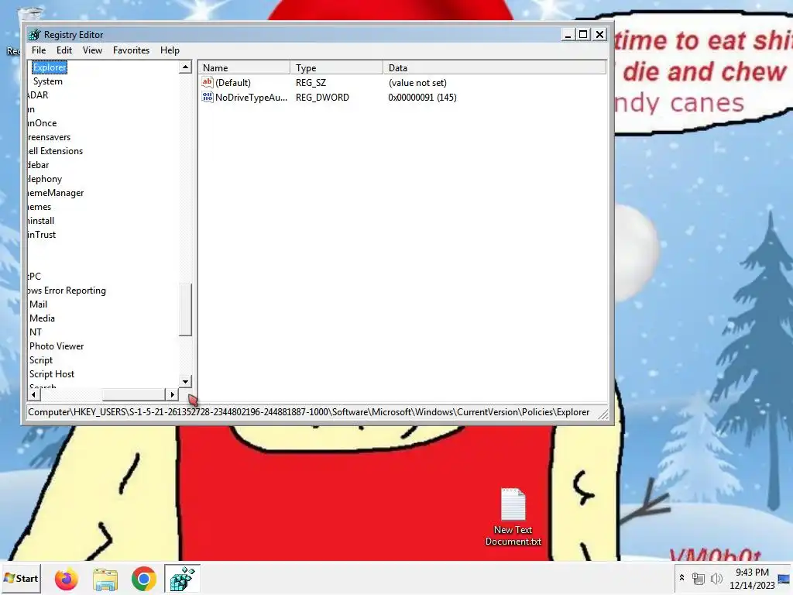Viewport: 793px width, 595px height.
Task: Close the Registry Editor window
Action: 599,34
